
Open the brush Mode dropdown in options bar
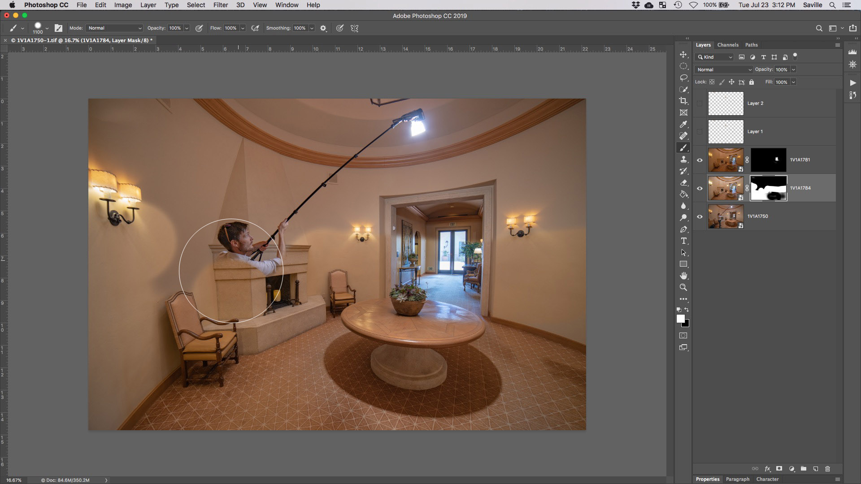pos(114,28)
